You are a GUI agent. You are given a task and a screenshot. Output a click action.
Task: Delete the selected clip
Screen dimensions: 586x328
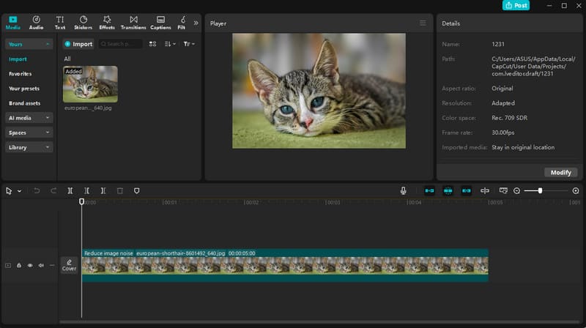tap(120, 191)
